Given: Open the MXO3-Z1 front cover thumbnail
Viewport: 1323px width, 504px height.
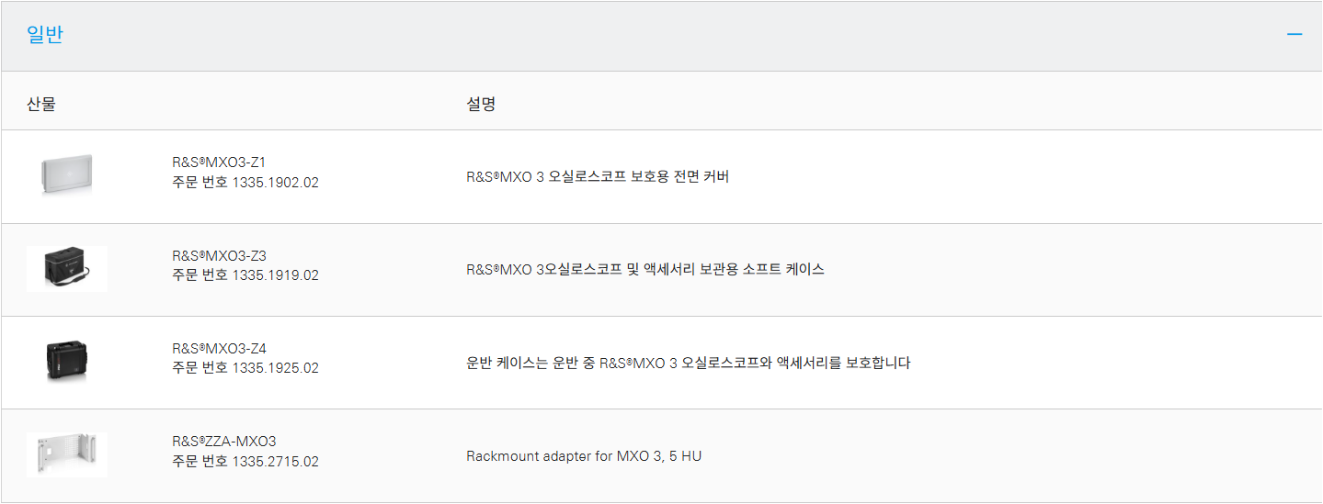Looking at the screenshot, I should click(67, 175).
